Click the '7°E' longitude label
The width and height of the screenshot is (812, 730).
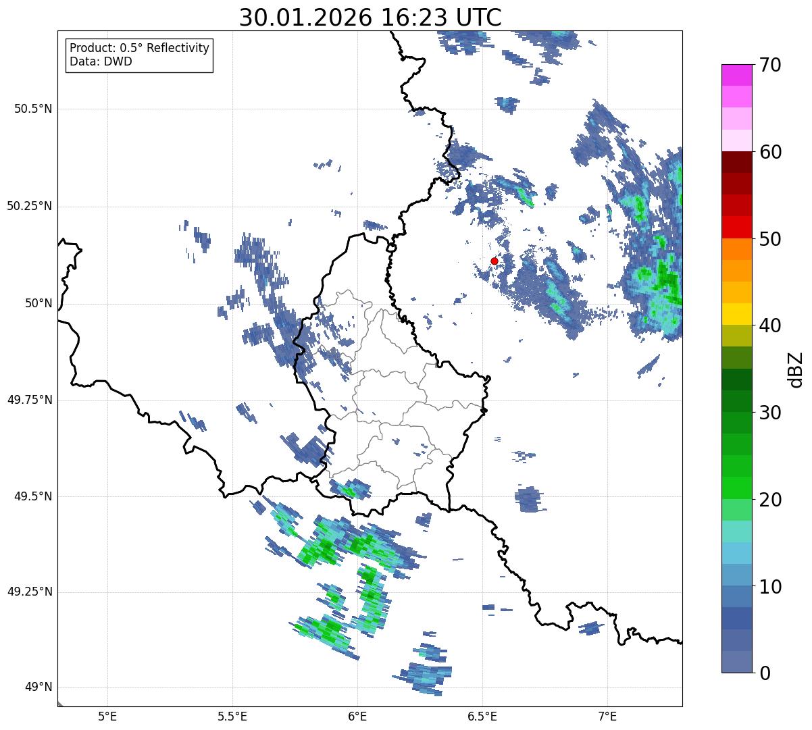click(x=607, y=716)
